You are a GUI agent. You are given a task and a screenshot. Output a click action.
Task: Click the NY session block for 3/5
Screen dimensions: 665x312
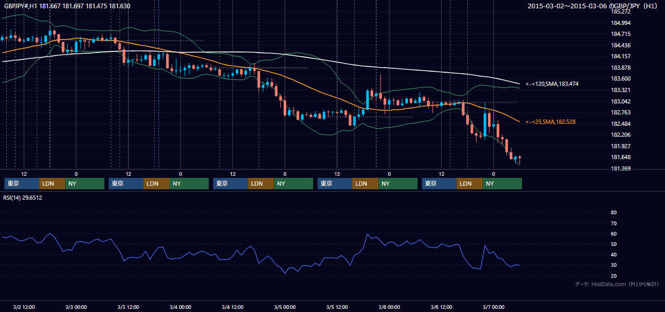(x=398, y=184)
